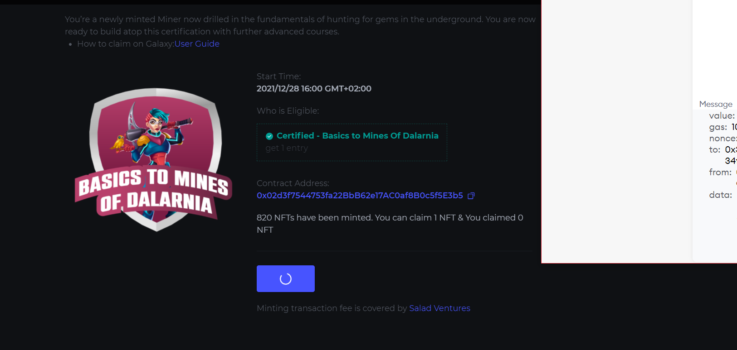Click the "Who is Eligible:" label
Viewport: 737px width, 350px height.
[288, 111]
